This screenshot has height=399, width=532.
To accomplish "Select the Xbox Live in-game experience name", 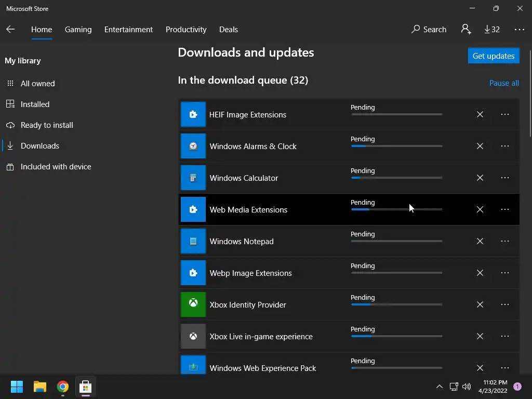I will point(261,337).
